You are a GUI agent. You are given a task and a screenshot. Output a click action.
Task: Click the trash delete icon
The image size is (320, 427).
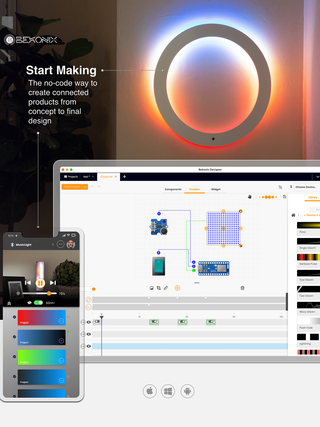click(242, 288)
